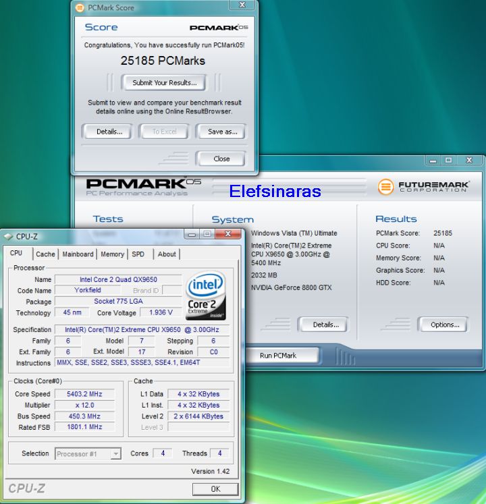Click the 25185 PCMarks score text

(163, 61)
